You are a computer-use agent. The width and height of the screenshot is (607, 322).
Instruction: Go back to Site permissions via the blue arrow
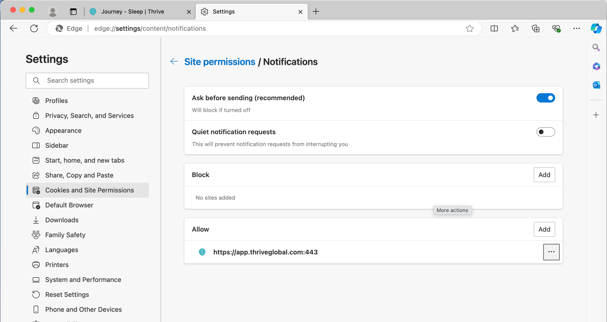click(174, 62)
